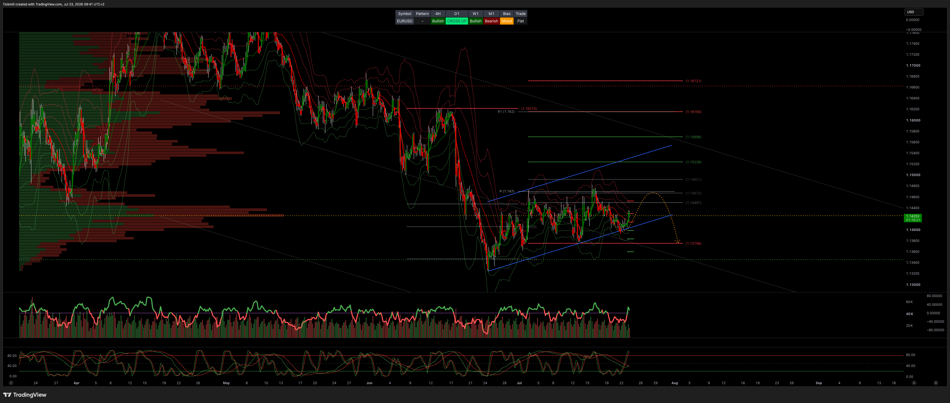Click the TradingView logo
The image size is (950, 403).
[x=25, y=395]
